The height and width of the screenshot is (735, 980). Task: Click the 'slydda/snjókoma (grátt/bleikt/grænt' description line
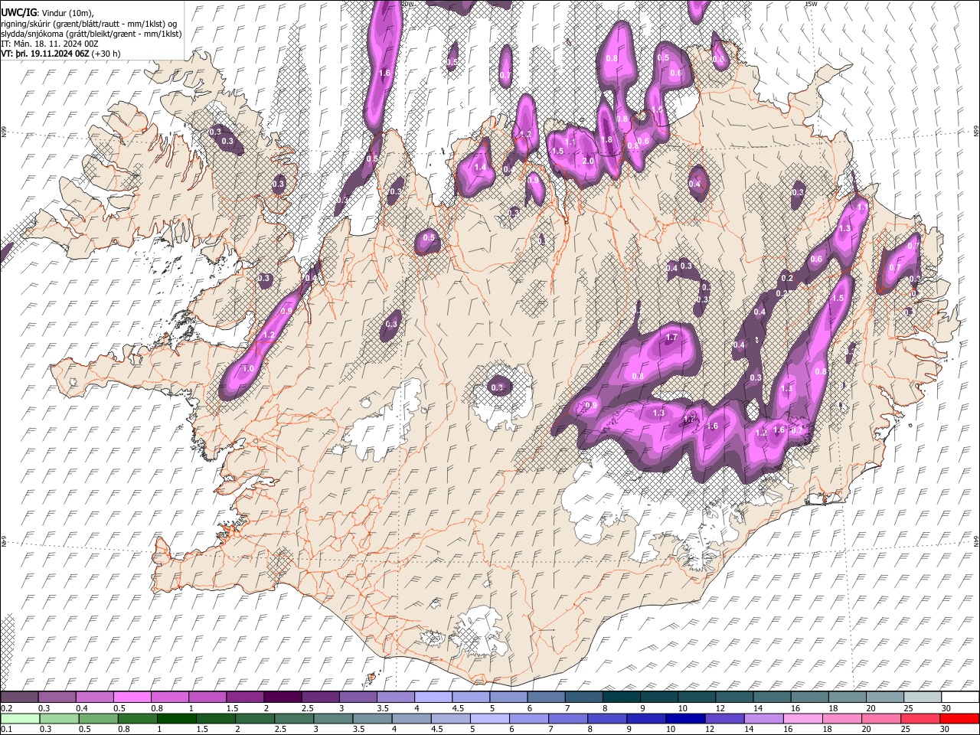[91, 34]
